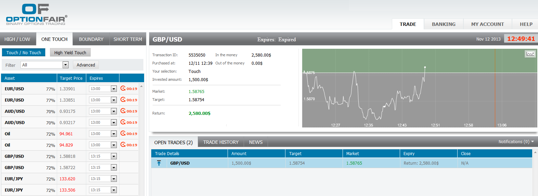The image size is (538, 196).
Task: Click countdown clock icon for AUD/USD 0.93175
Action: (x=123, y=111)
